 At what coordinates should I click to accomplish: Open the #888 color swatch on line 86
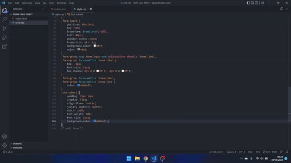click(x=79, y=49)
